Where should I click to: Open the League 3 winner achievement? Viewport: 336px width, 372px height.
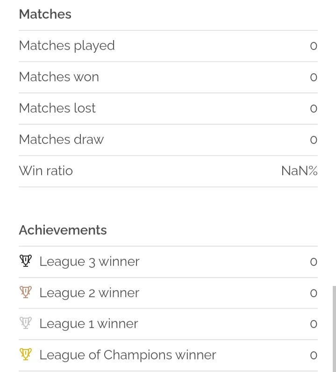click(x=168, y=262)
